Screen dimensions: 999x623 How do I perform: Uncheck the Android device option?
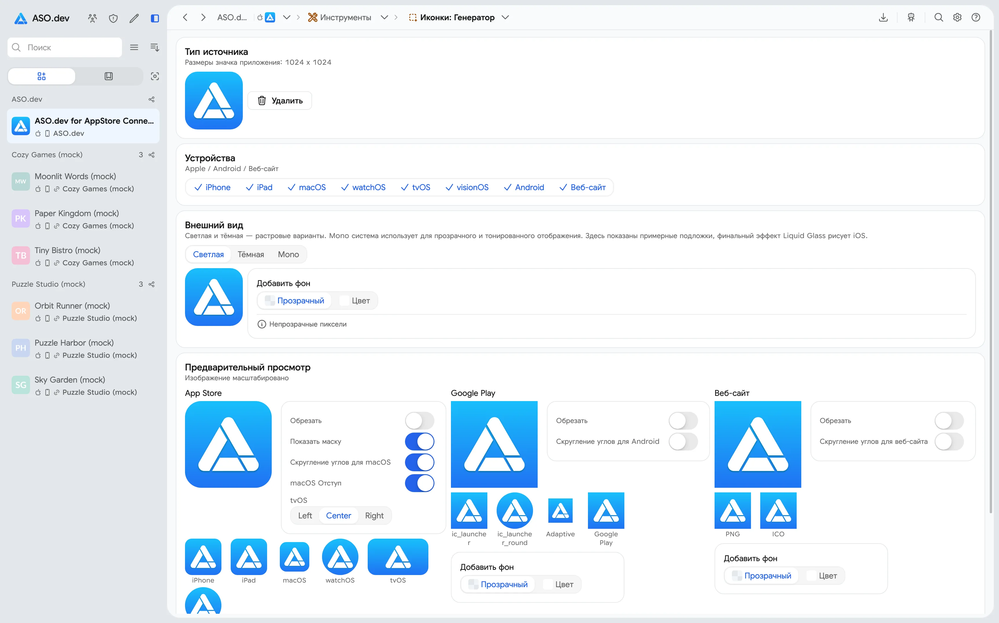pyautogui.click(x=524, y=188)
